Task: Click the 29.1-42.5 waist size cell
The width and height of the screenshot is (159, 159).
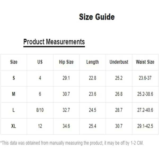Action: point(145,126)
